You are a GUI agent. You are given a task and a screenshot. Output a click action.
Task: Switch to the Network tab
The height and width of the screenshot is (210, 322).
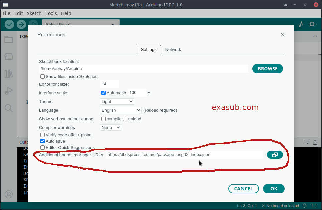[x=173, y=49]
